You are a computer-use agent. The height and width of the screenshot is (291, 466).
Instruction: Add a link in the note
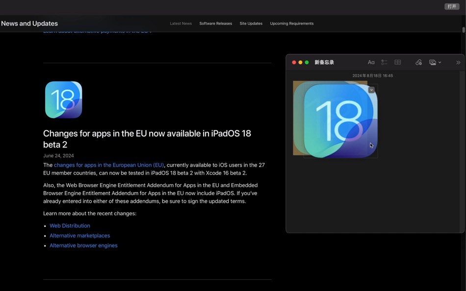418,62
